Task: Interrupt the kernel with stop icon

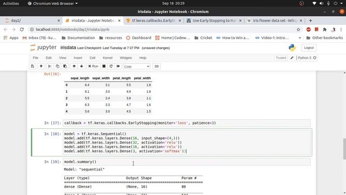Action: (x=104, y=66)
